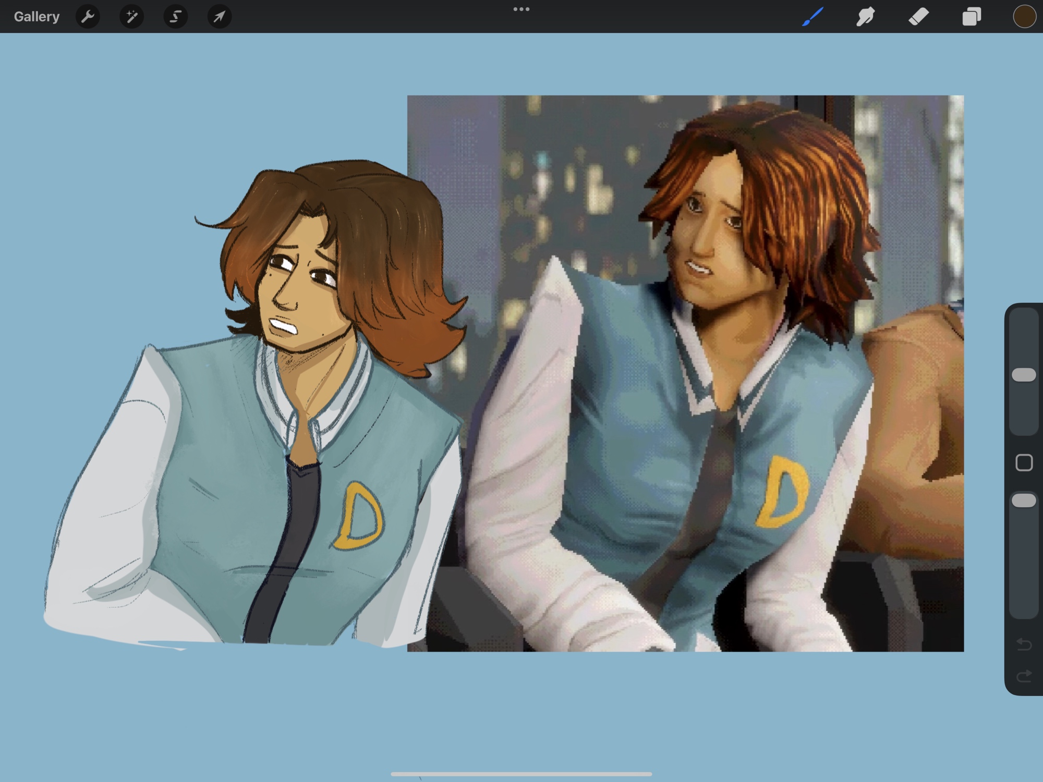The height and width of the screenshot is (782, 1043).
Task: Return to the Gallery
Action: (x=37, y=17)
